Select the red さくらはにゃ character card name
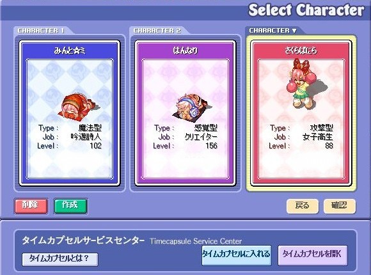This screenshot has width=371, height=275. [x=301, y=51]
